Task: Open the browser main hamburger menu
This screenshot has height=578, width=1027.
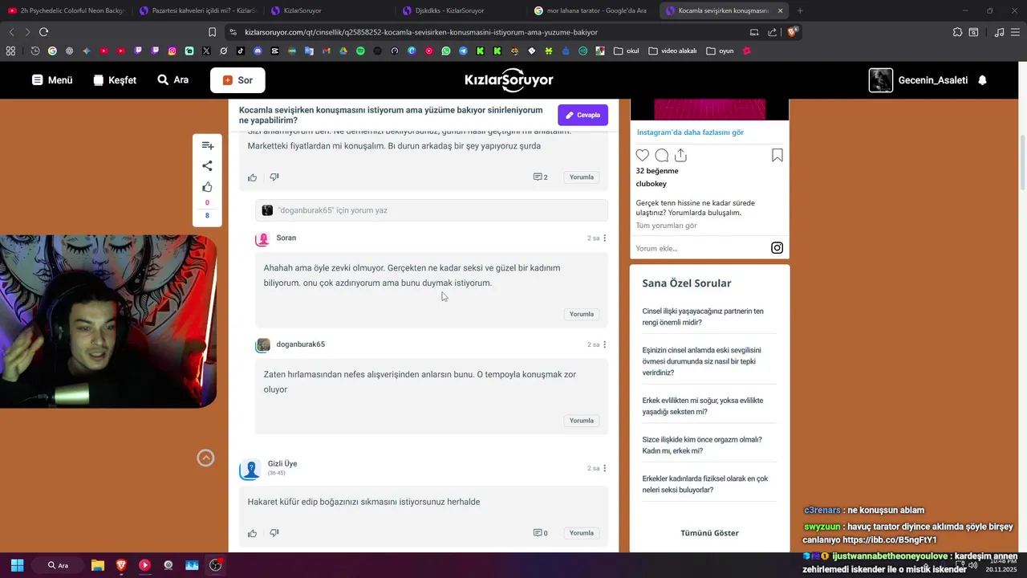Action: click(x=1017, y=32)
